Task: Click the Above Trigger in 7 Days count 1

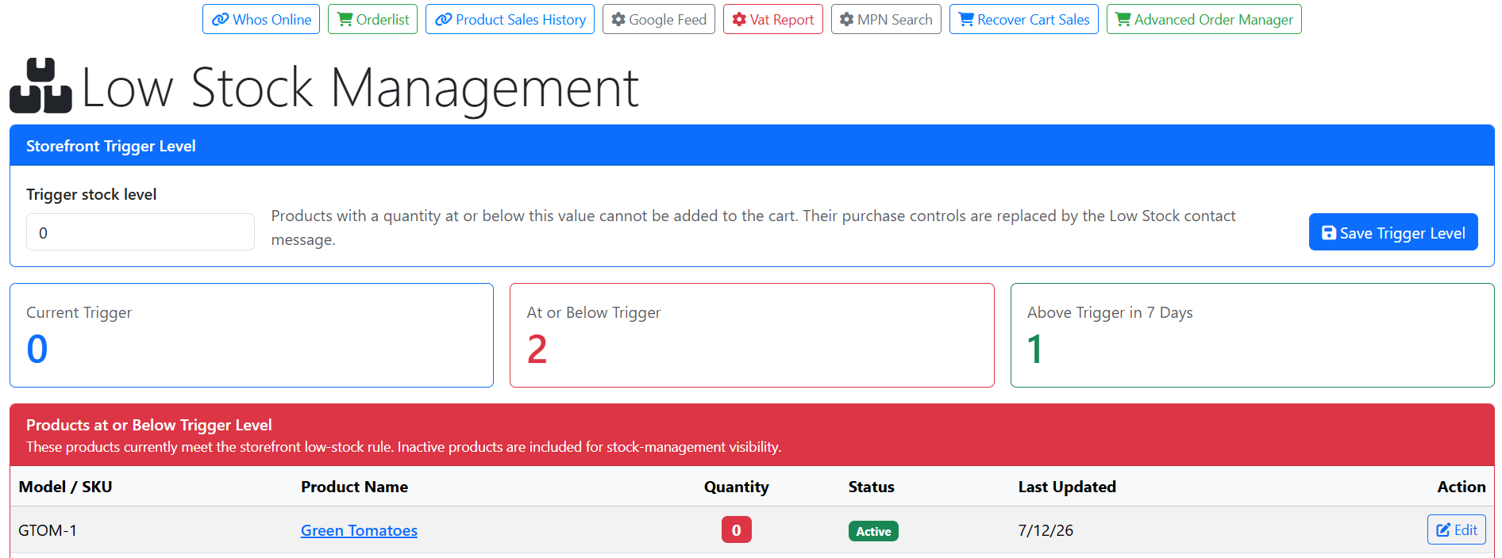Action: [x=1034, y=349]
